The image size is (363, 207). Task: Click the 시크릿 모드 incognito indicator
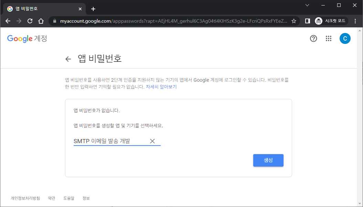tap(331, 21)
